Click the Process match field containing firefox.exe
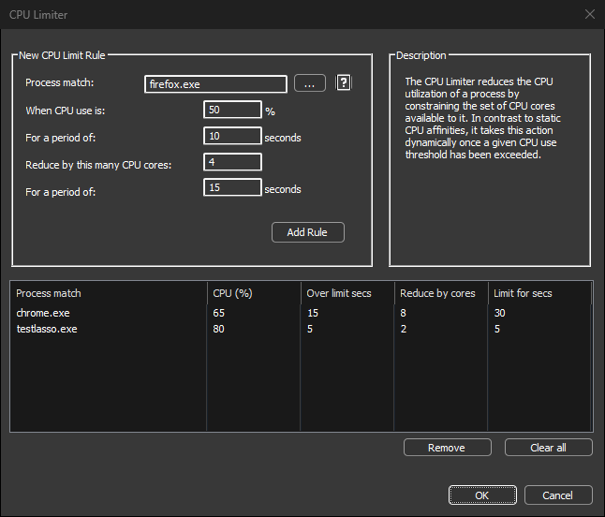The image size is (605, 517). click(215, 84)
